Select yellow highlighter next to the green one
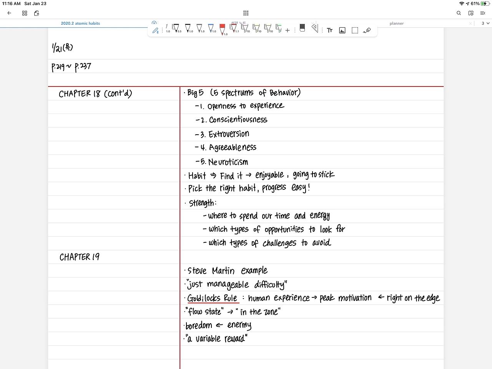Screen dimensions: 492x369 point(268,28)
